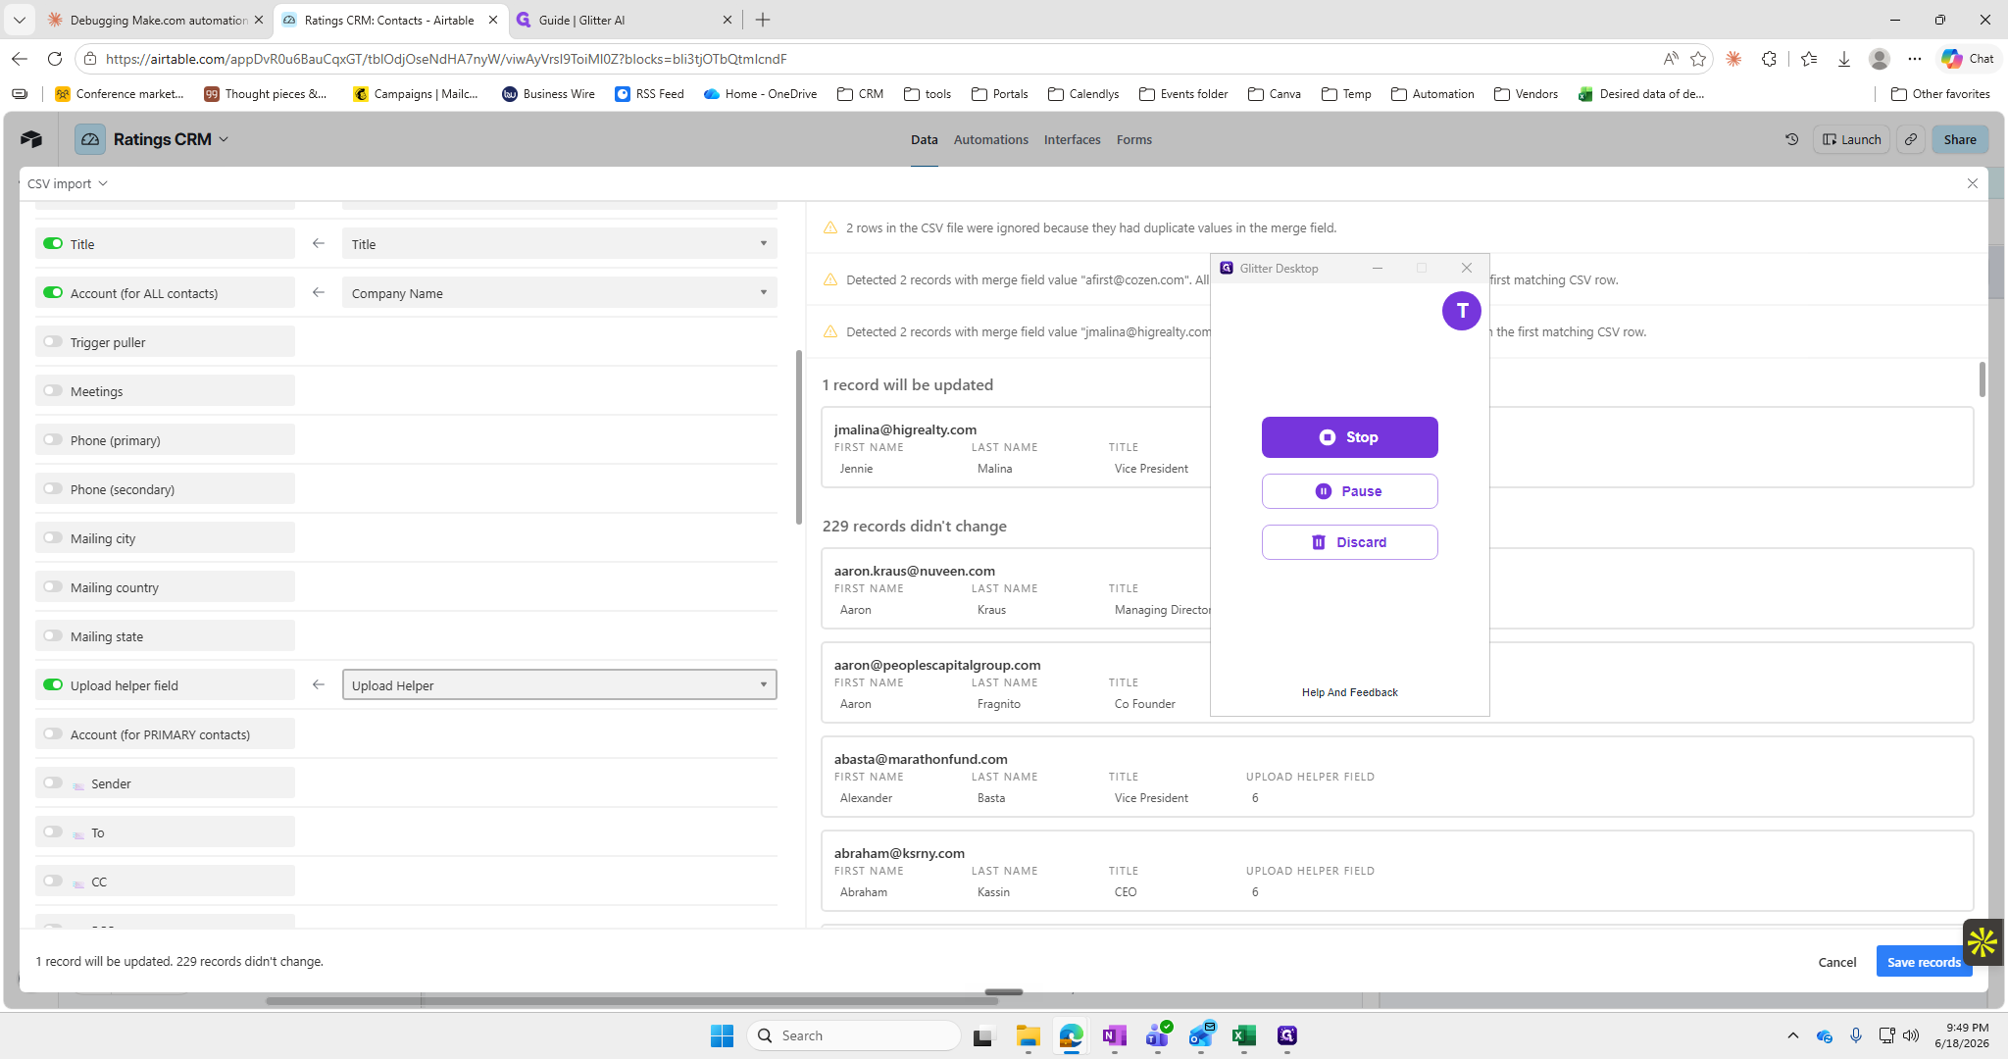The width and height of the screenshot is (2008, 1059).
Task: Disable Account (for ALL contacts) toggle
Action: (53, 292)
